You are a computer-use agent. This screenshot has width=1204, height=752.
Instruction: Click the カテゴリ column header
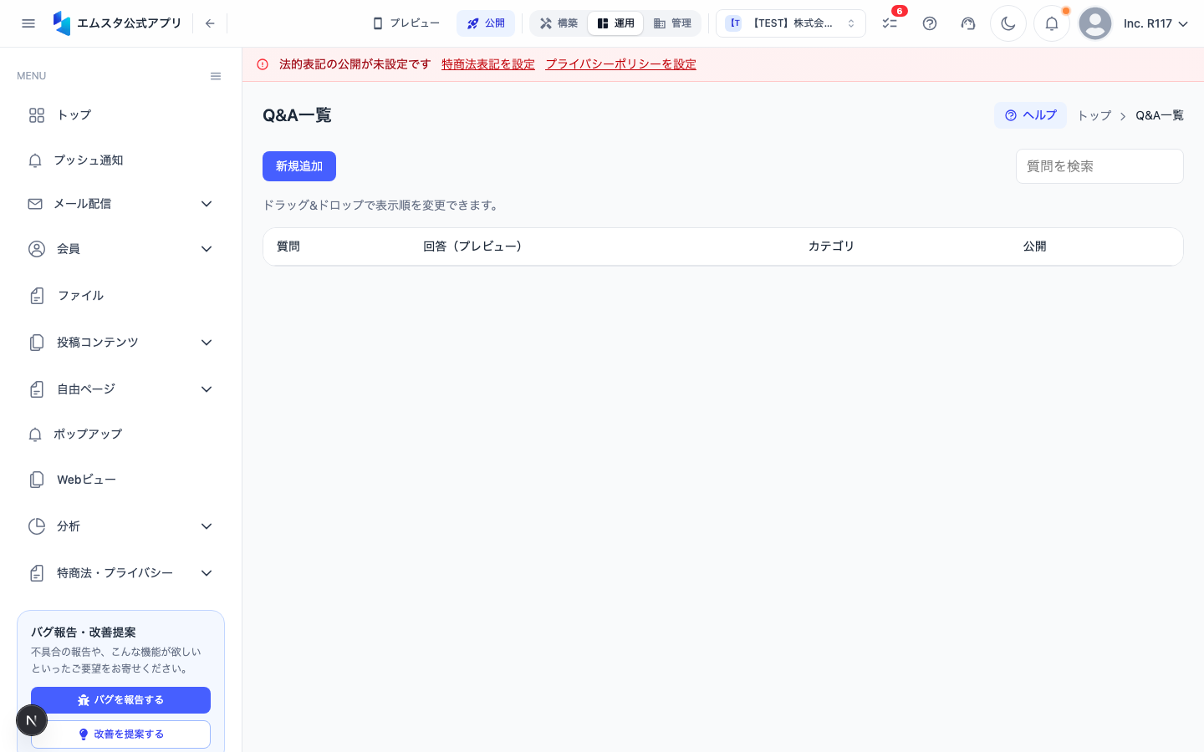point(831,246)
